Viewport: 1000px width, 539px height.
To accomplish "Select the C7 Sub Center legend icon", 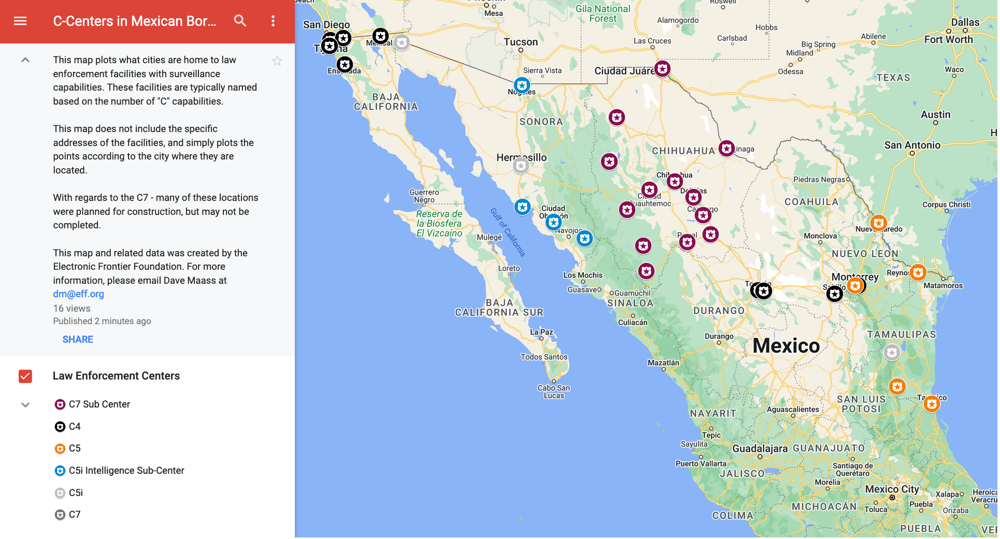I will click(59, 404).
